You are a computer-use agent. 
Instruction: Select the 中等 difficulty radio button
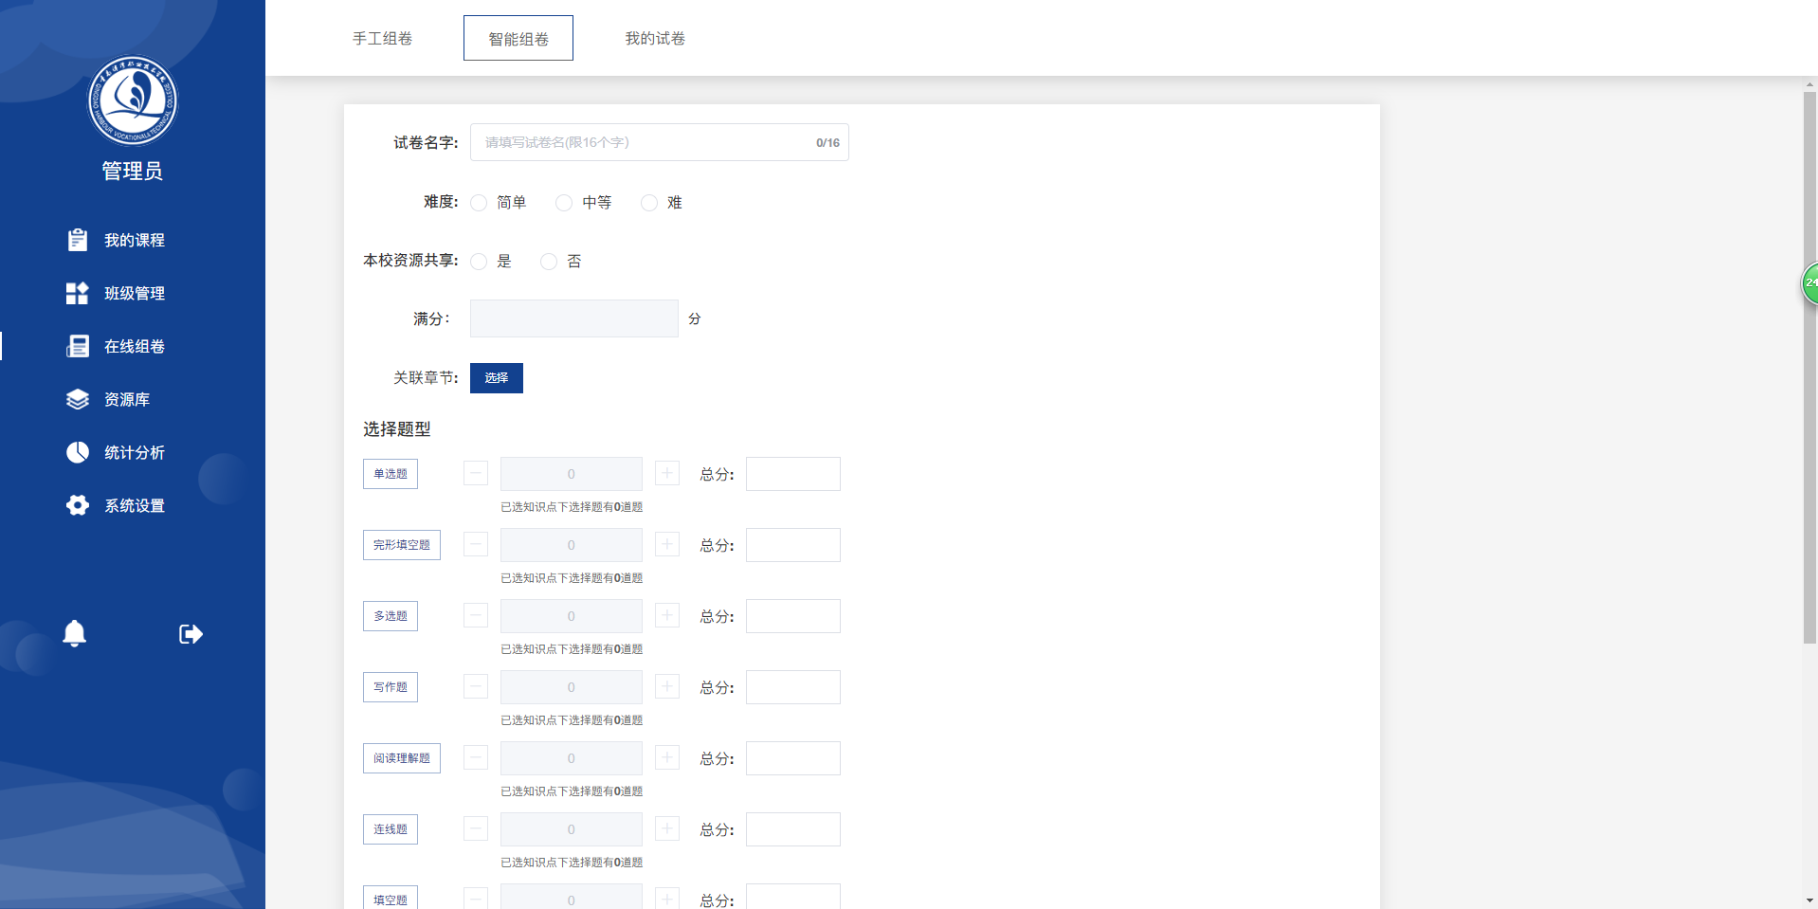pyautogui.click(x=564, y=203)
